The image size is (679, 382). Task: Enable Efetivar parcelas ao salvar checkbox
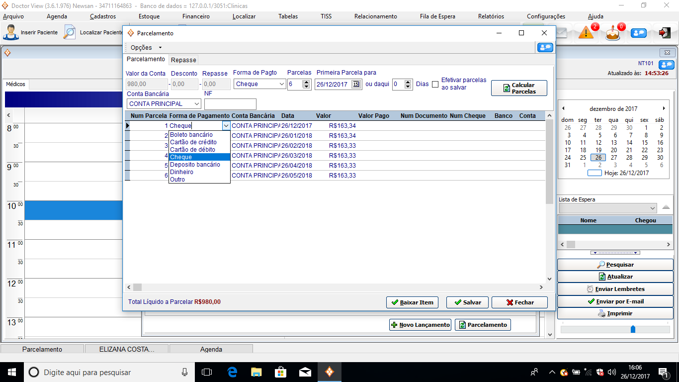point(435,84)
